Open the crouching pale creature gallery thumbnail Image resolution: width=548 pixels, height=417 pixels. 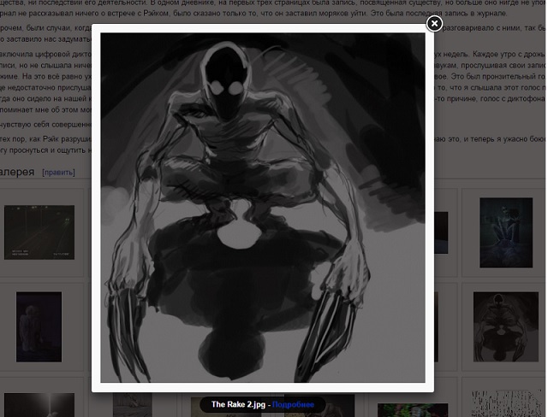point(506,232)
